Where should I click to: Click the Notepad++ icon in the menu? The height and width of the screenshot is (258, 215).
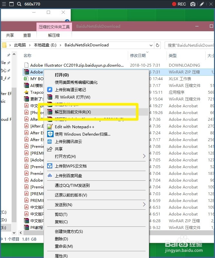point(50,127)
